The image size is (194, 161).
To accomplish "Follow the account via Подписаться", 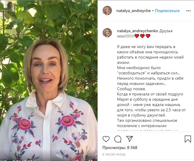I will [167, 11].
